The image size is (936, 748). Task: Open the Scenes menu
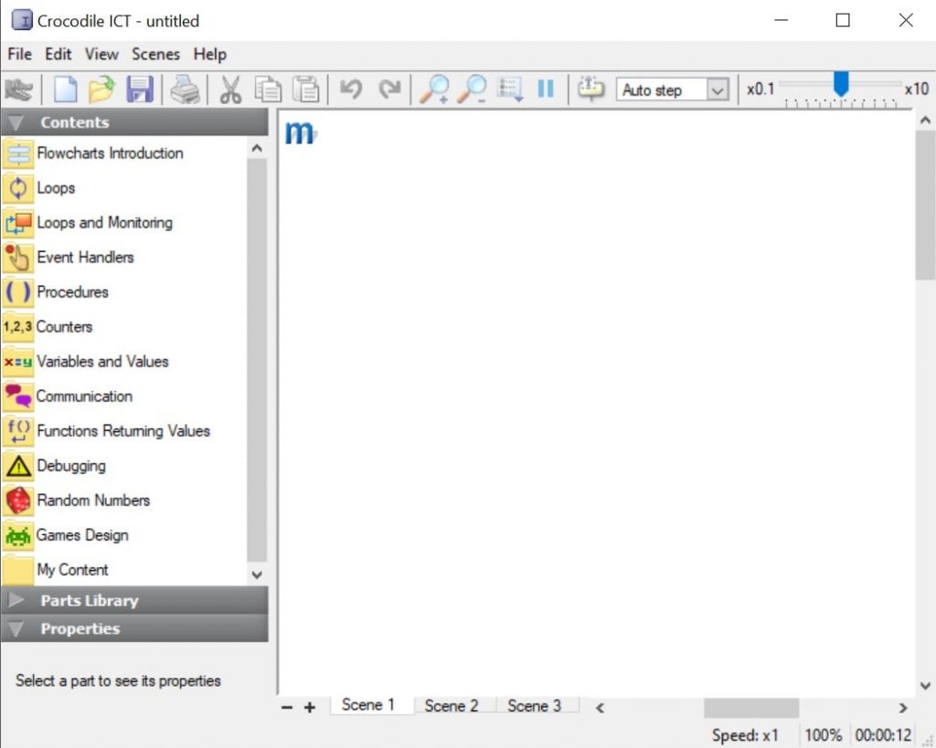point(155,54)
